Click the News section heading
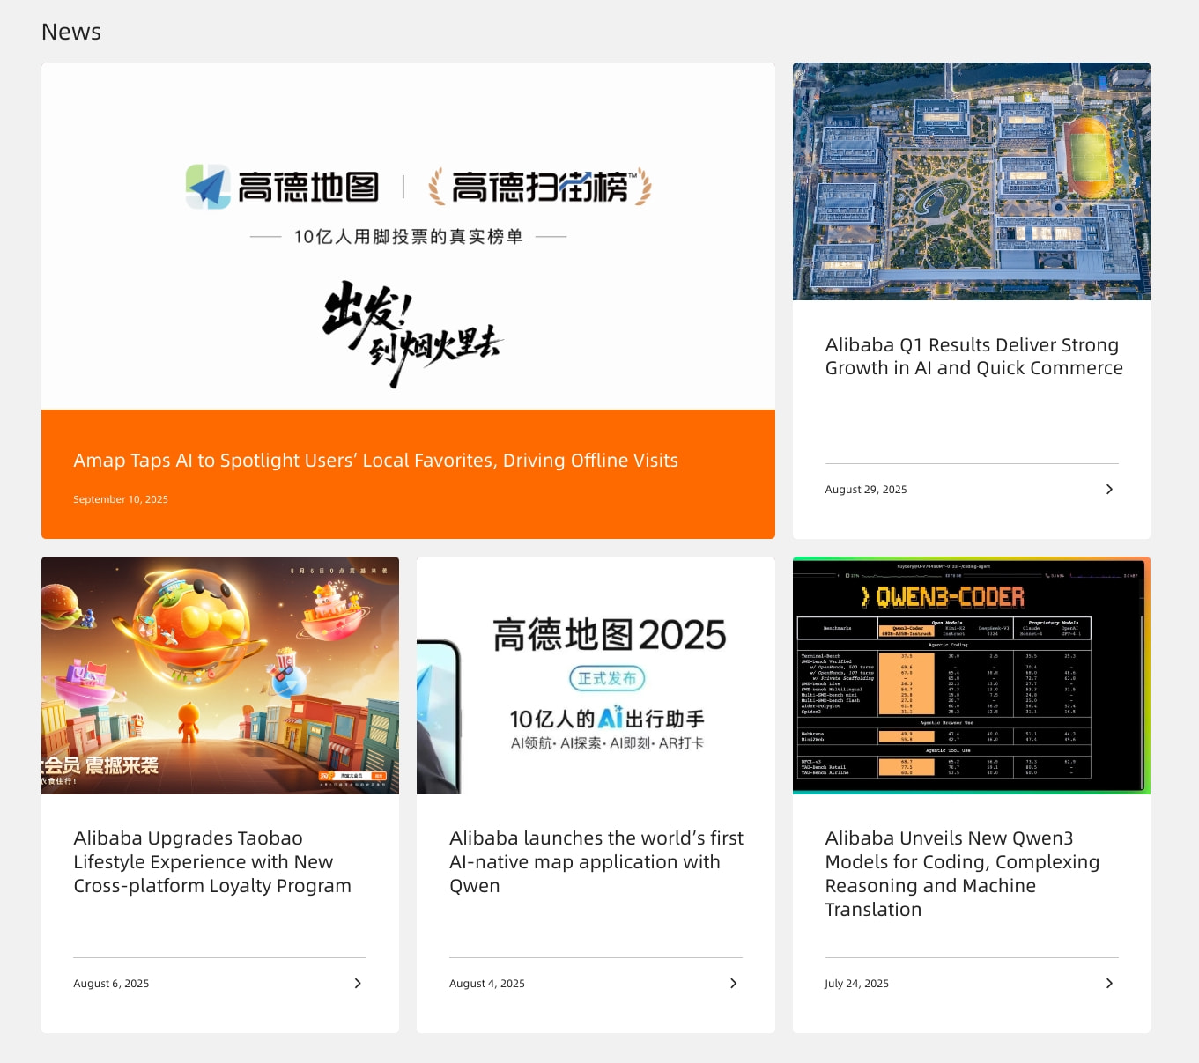Screen dimensions: 1199x1063 tap(71, 32)
